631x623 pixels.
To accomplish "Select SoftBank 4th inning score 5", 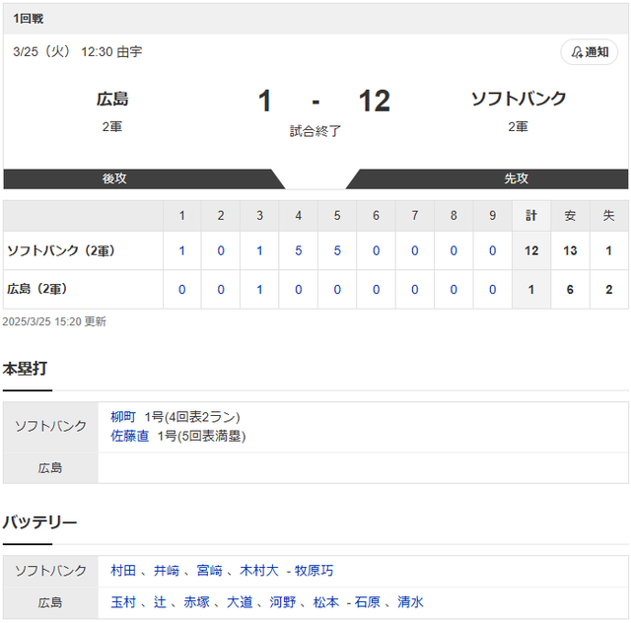I will (x=298, y=250).
